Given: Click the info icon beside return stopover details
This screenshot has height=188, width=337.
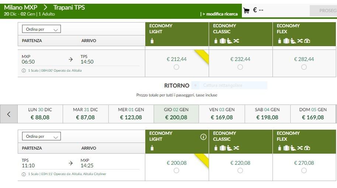Looking at the screenshot, I should (x=24, y=174).
